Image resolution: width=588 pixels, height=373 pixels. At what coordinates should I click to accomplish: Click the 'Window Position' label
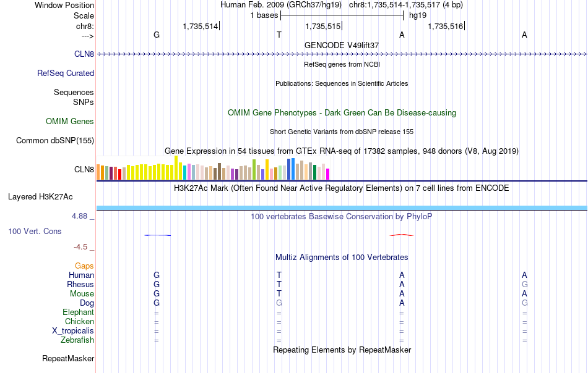64,5
